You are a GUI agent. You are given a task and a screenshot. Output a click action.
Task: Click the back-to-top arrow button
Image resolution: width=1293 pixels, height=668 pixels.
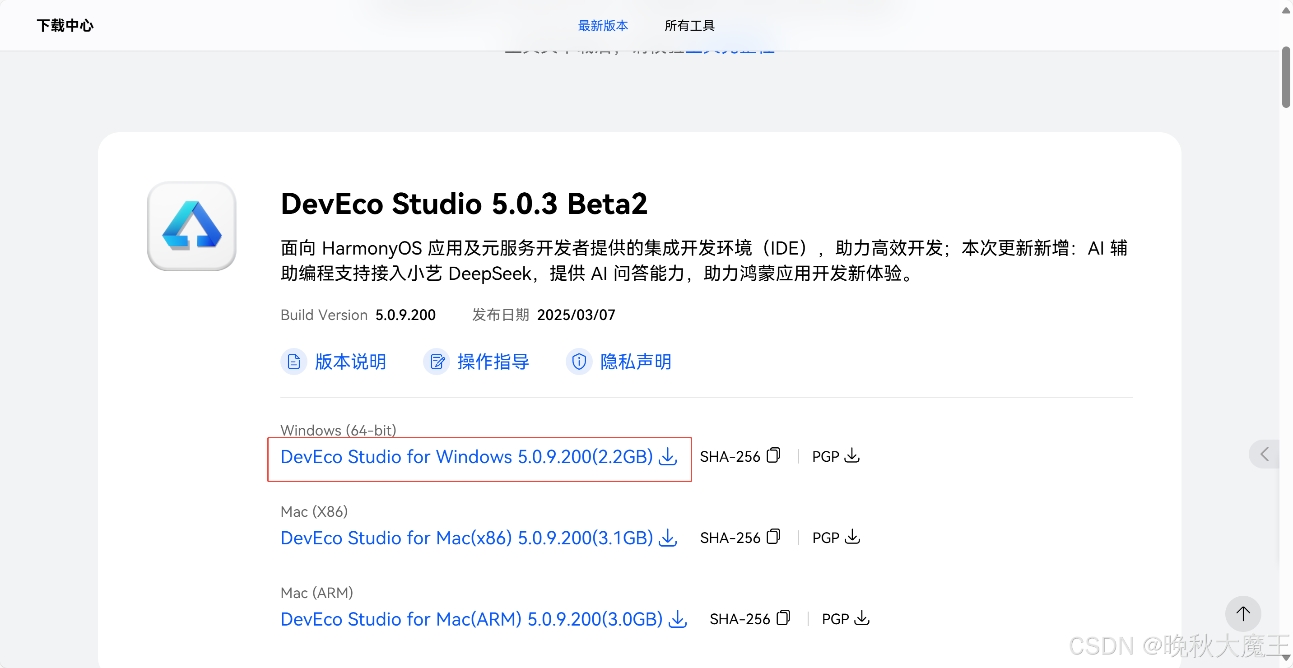[x=1242, y=613]
